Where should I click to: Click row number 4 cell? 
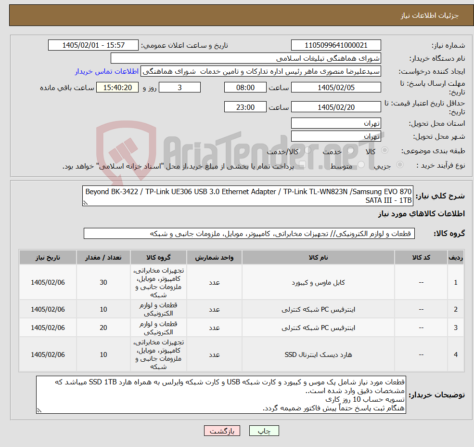456,355
